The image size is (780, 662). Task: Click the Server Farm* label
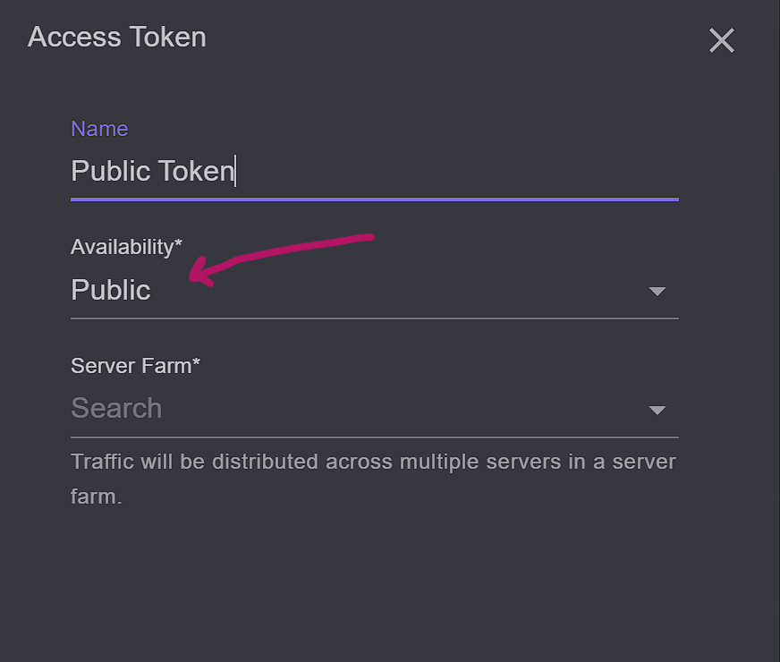point(135,366)
